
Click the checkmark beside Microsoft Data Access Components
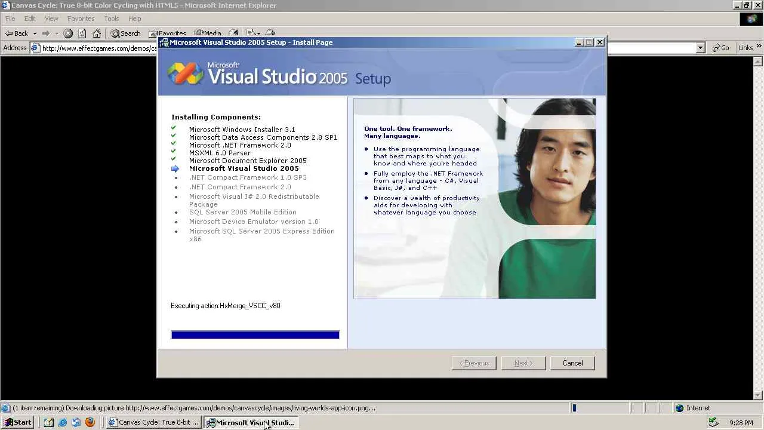coord(174,136)
